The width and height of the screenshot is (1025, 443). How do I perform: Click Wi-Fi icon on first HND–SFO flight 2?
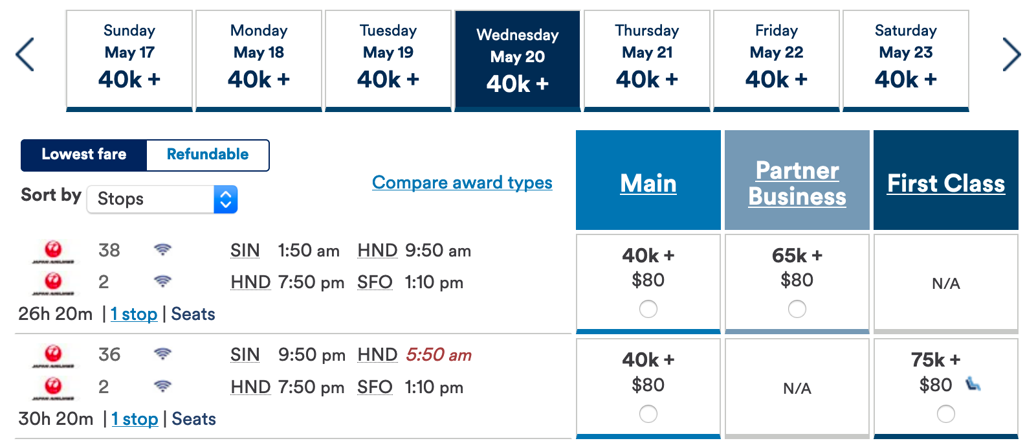pos(162,281)
